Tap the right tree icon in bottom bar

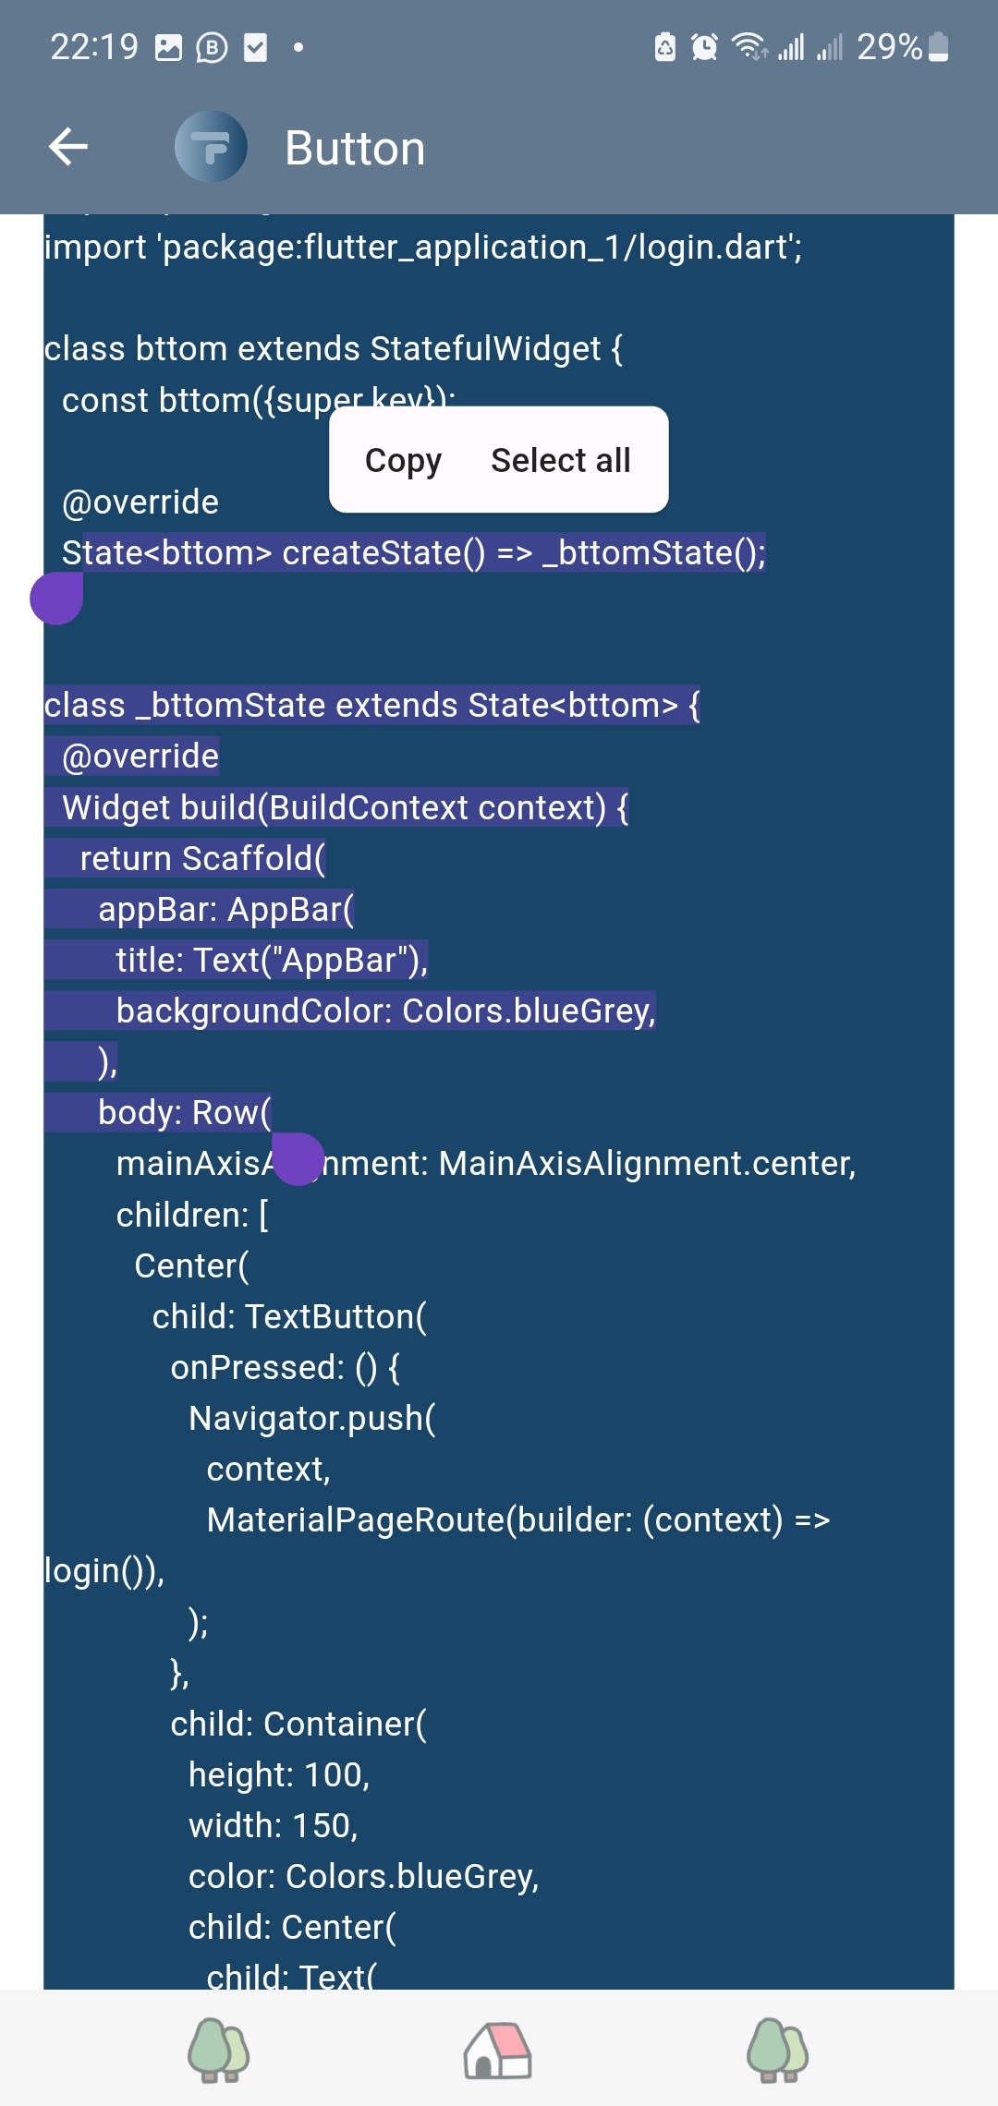pos(777,2049)
